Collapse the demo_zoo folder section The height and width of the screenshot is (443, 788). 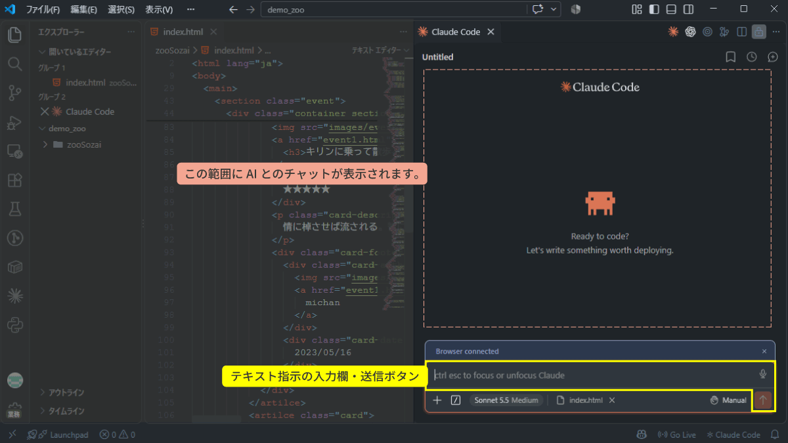[x=62, y=129]
